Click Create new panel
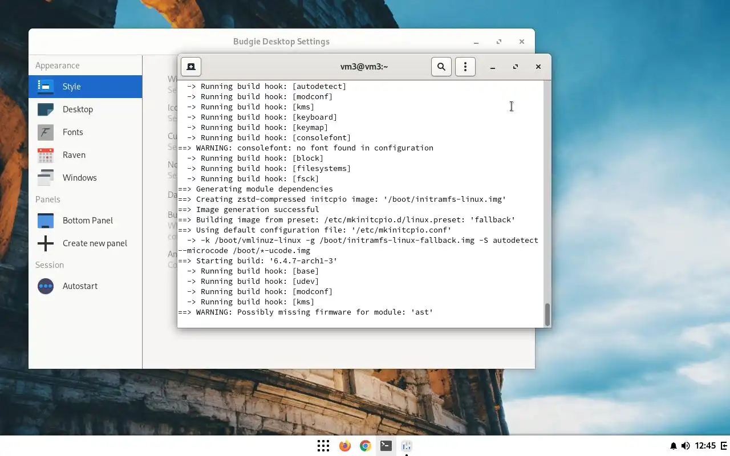 (86, 243)
